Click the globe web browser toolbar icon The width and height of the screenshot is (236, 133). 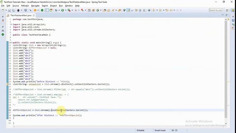point(149,10)
